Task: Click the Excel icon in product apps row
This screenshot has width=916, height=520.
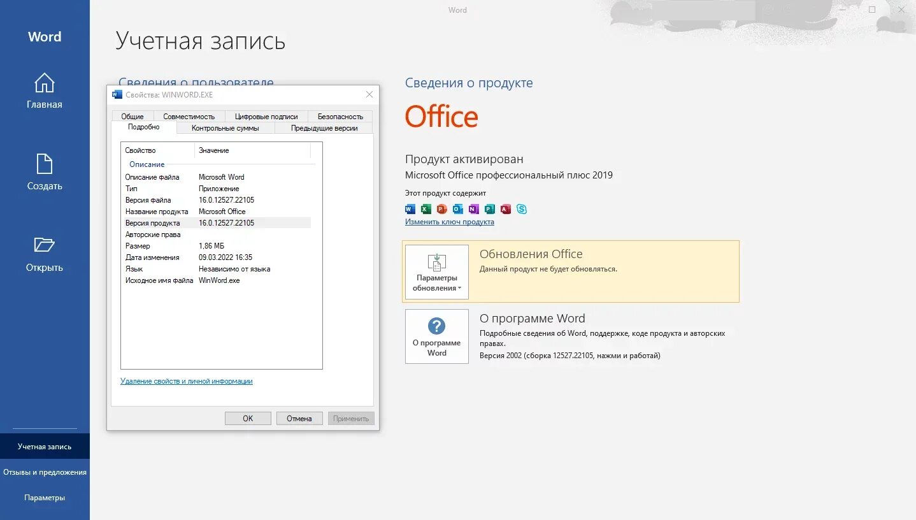Action: pyautogui.click(x=426, y=209)
